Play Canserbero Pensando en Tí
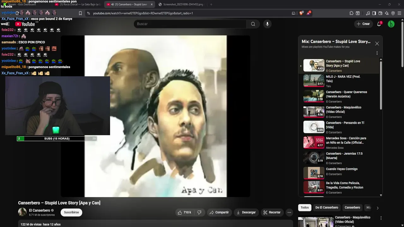 click(339, 127)
